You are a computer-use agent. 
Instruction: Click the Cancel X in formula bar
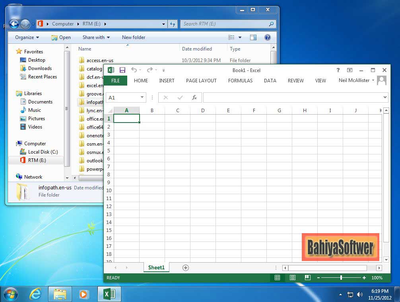(166, 97)
